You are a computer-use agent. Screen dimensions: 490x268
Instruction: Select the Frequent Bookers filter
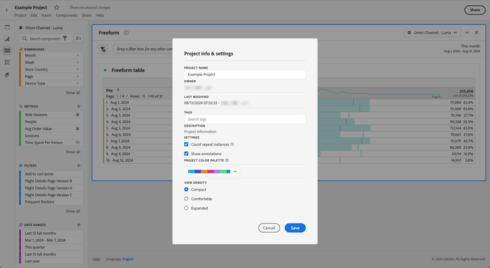click(x=51, y=202)
